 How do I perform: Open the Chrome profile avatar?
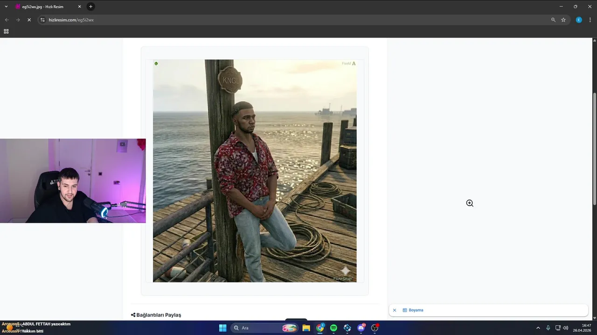coord(579,20)
